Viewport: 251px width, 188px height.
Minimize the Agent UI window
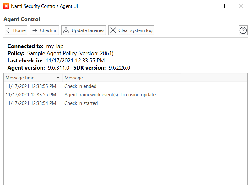tap(205, 6)
